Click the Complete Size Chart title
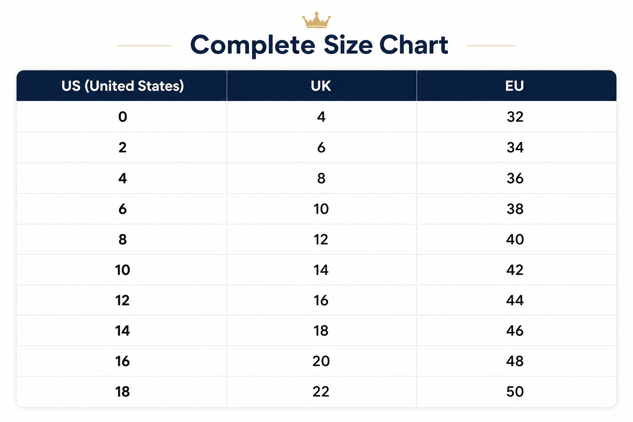Viewport: 633px width, 422px height. 319,45
